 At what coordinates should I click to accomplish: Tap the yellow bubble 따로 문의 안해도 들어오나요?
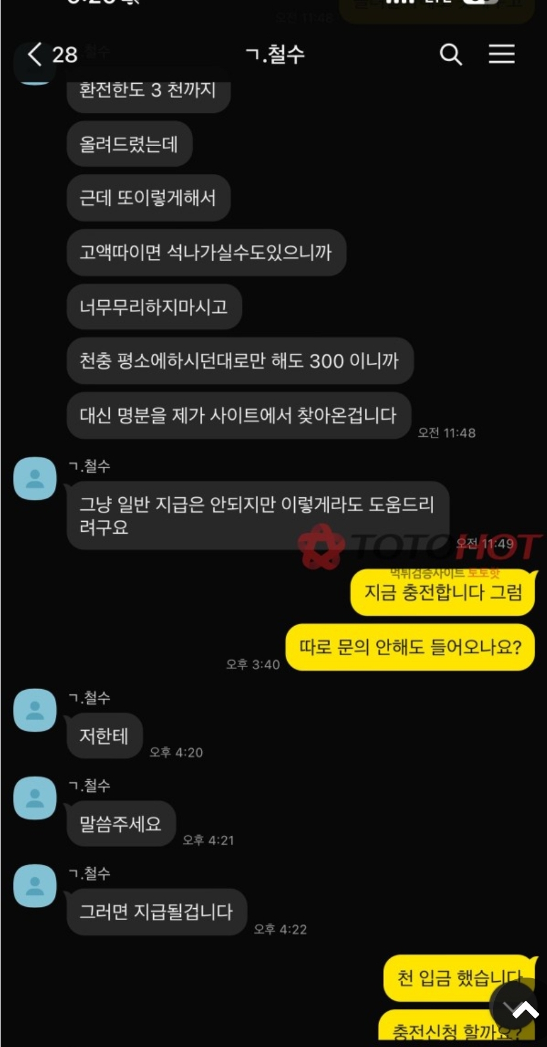pyautogui.click(x=410, y=647)
